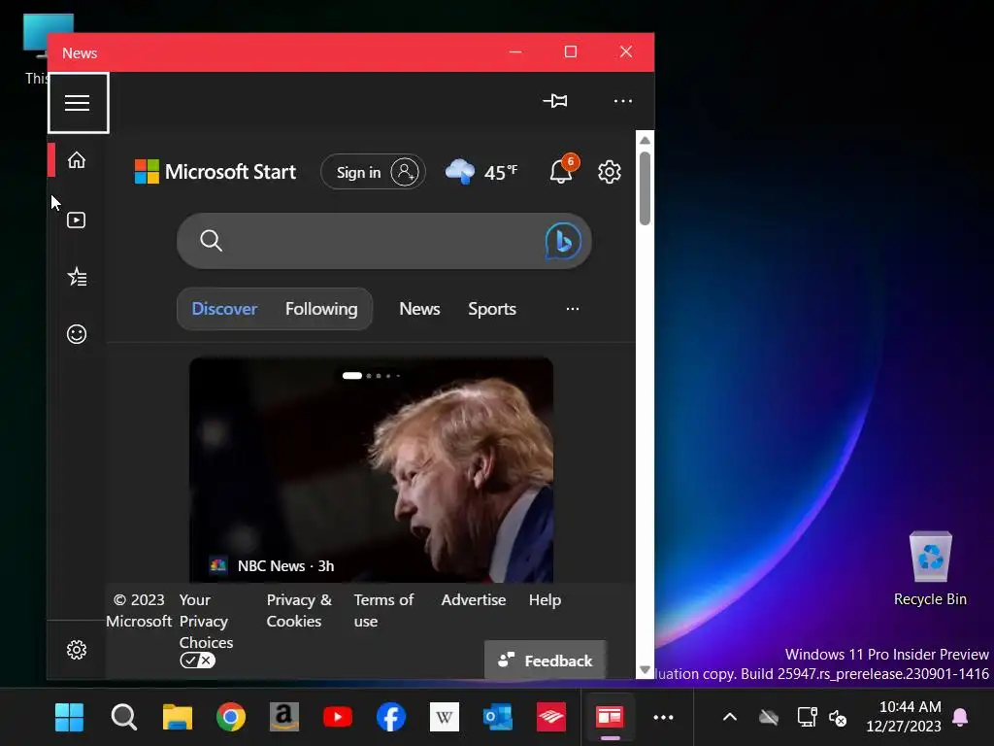Open File Explorer from taskbar
This screenshot has height=746, width=994.
[178, 718]
